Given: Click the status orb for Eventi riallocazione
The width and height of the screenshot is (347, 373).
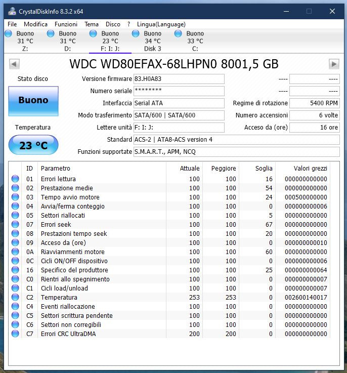Looking at the screenshot, I should pos(15,306).
